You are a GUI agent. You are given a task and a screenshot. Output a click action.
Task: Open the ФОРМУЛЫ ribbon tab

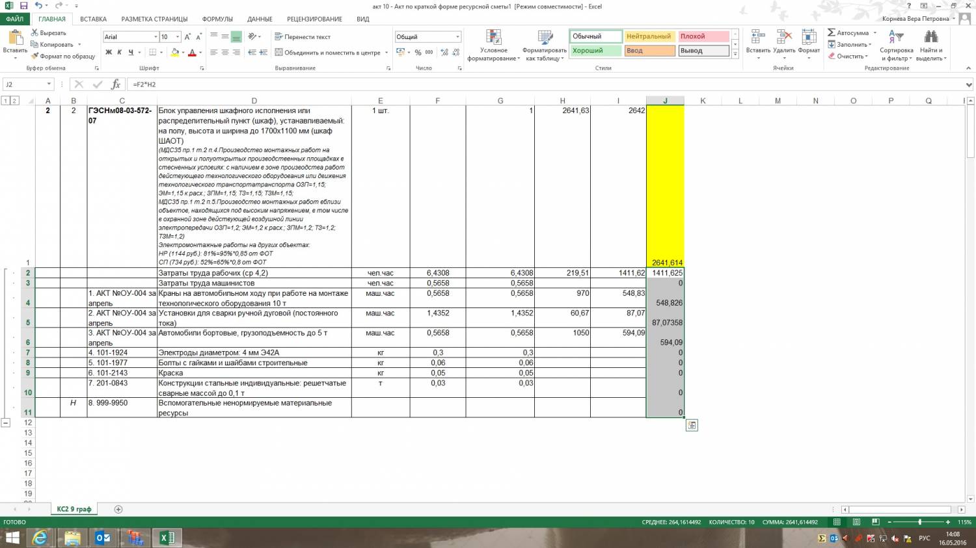(217, 19)
